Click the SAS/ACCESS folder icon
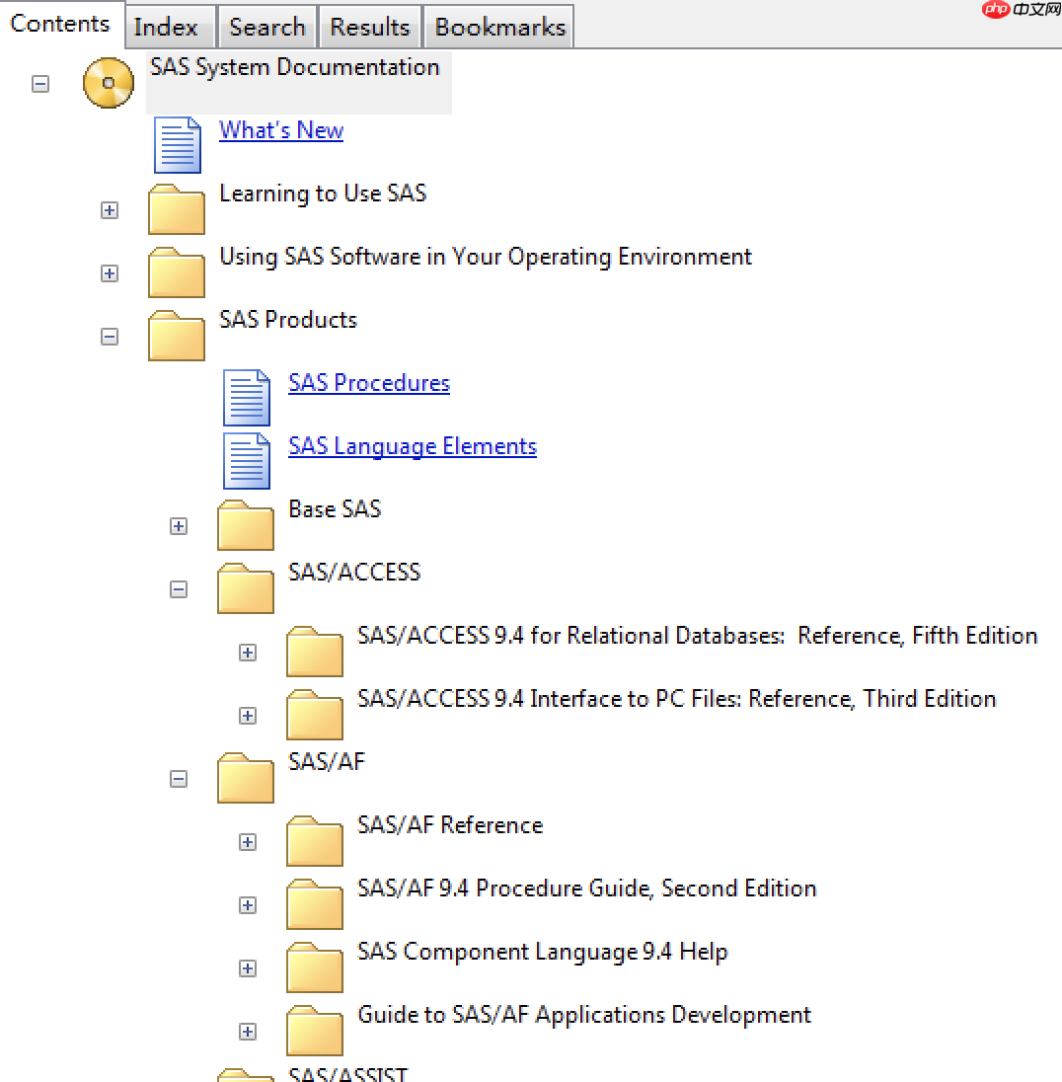The height and width of the screenshot is (1082, 1062). click(246, 588)
